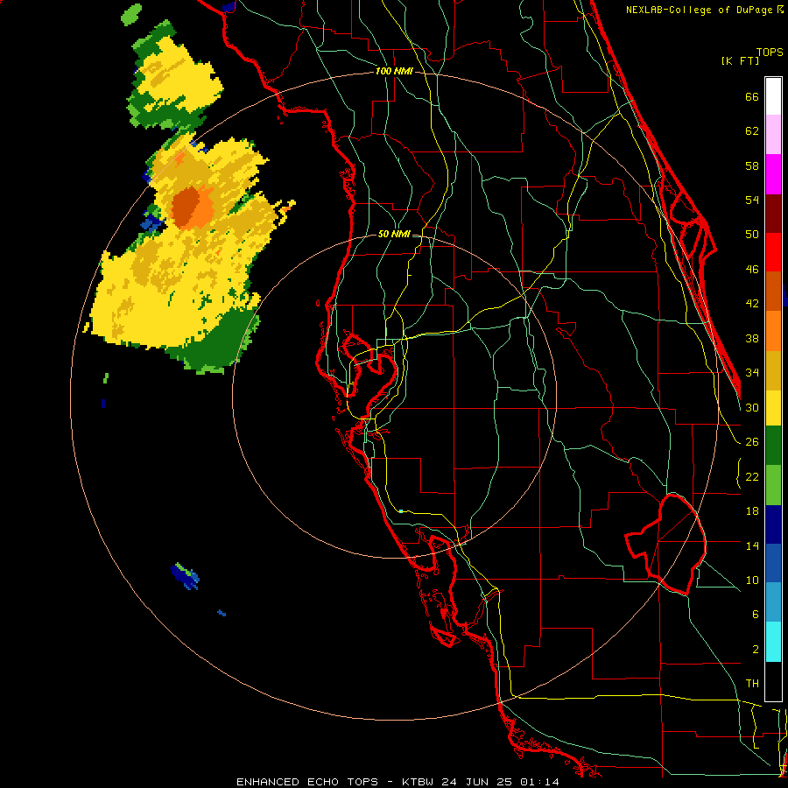Click the light orange legend swatch
This screenshot has height=788, width=788.
tap(773, 331)
